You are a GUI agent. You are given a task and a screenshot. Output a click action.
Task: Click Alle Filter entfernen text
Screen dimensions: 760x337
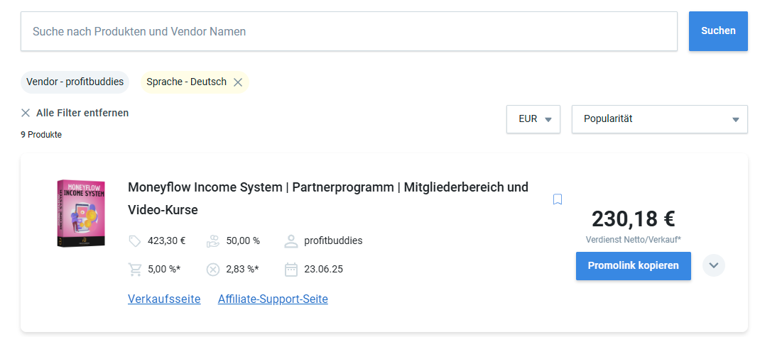point(82,113)
